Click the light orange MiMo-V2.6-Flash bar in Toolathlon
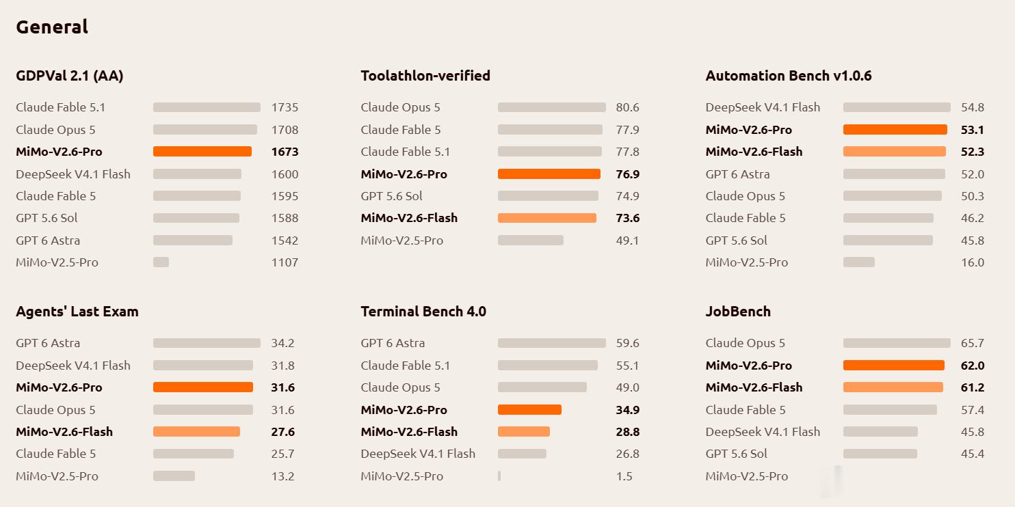 click(547, 218)
